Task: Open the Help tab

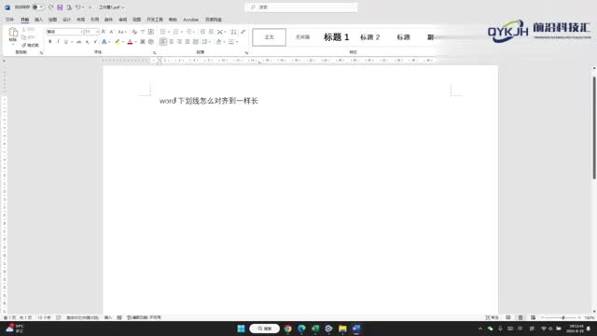Action: click(173, 20)
